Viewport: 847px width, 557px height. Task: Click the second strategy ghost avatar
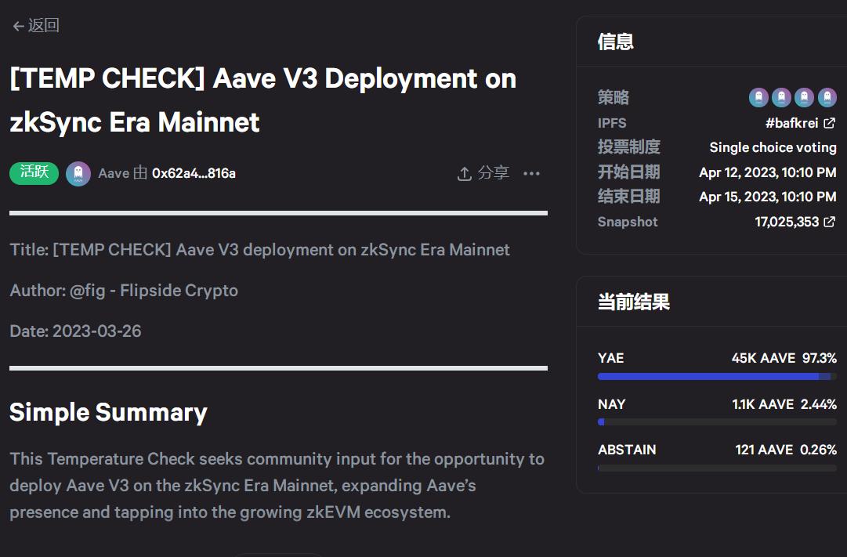[780, 97]
